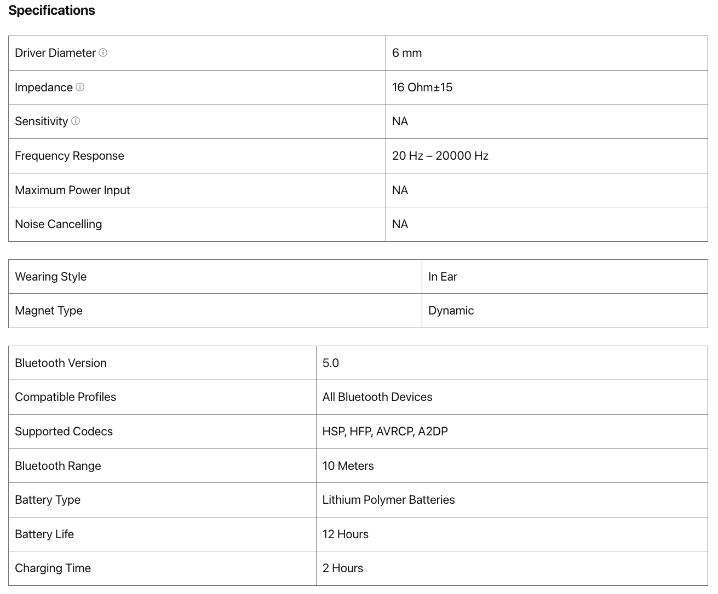Image resolution: width=718 pixels, height=594 pixels.
Task: Open the Sensitivity info tooltip icon
Action: point(76,121)
